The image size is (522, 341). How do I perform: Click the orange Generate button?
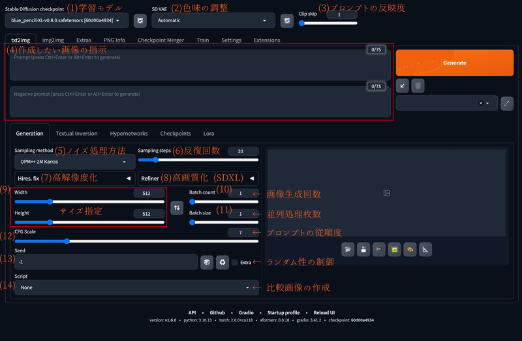455,63
